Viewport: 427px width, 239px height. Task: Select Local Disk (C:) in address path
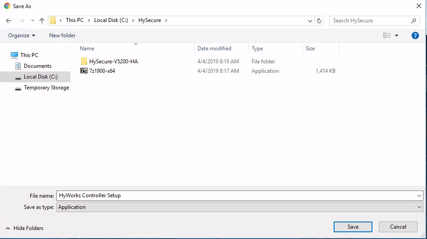(111, 20)
